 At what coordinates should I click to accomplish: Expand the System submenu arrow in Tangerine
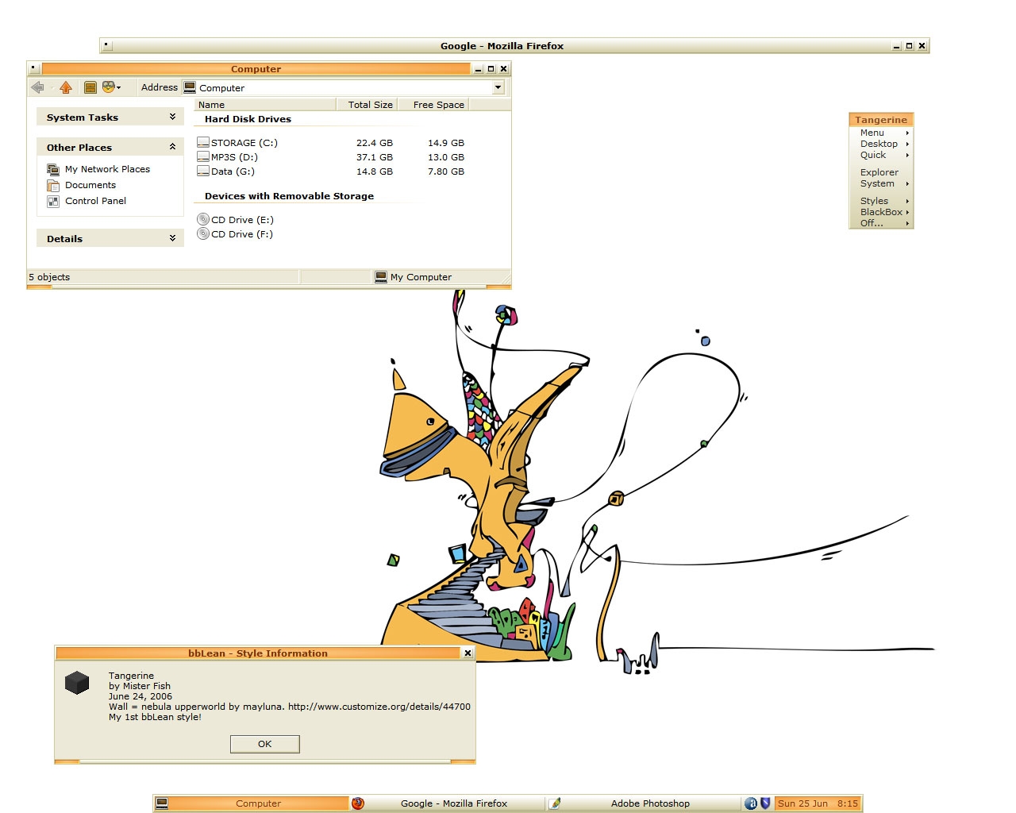click(907, 184)
